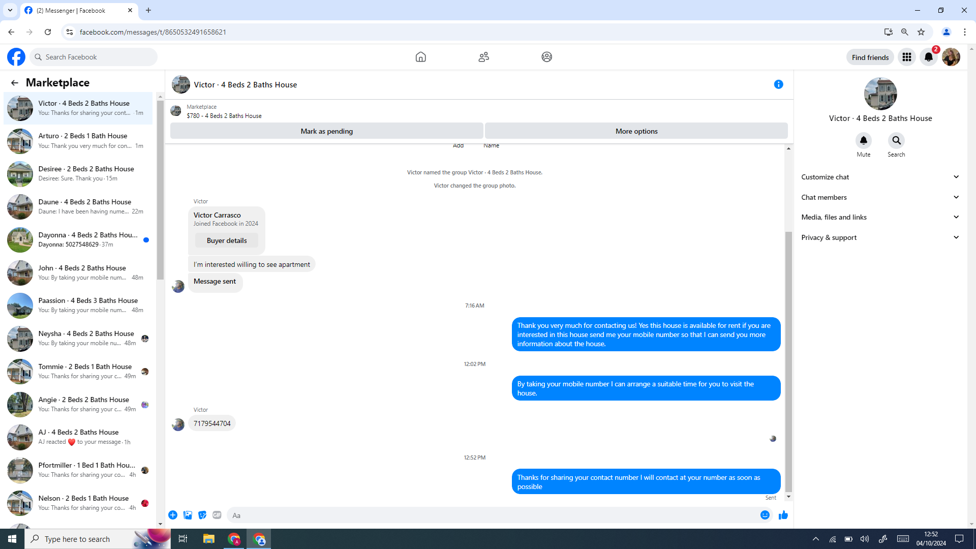This screenshot has width=976, height=549.
Task: Open Arturo 2 Beds 1 Bath House chat
Action: coord(78,141)
